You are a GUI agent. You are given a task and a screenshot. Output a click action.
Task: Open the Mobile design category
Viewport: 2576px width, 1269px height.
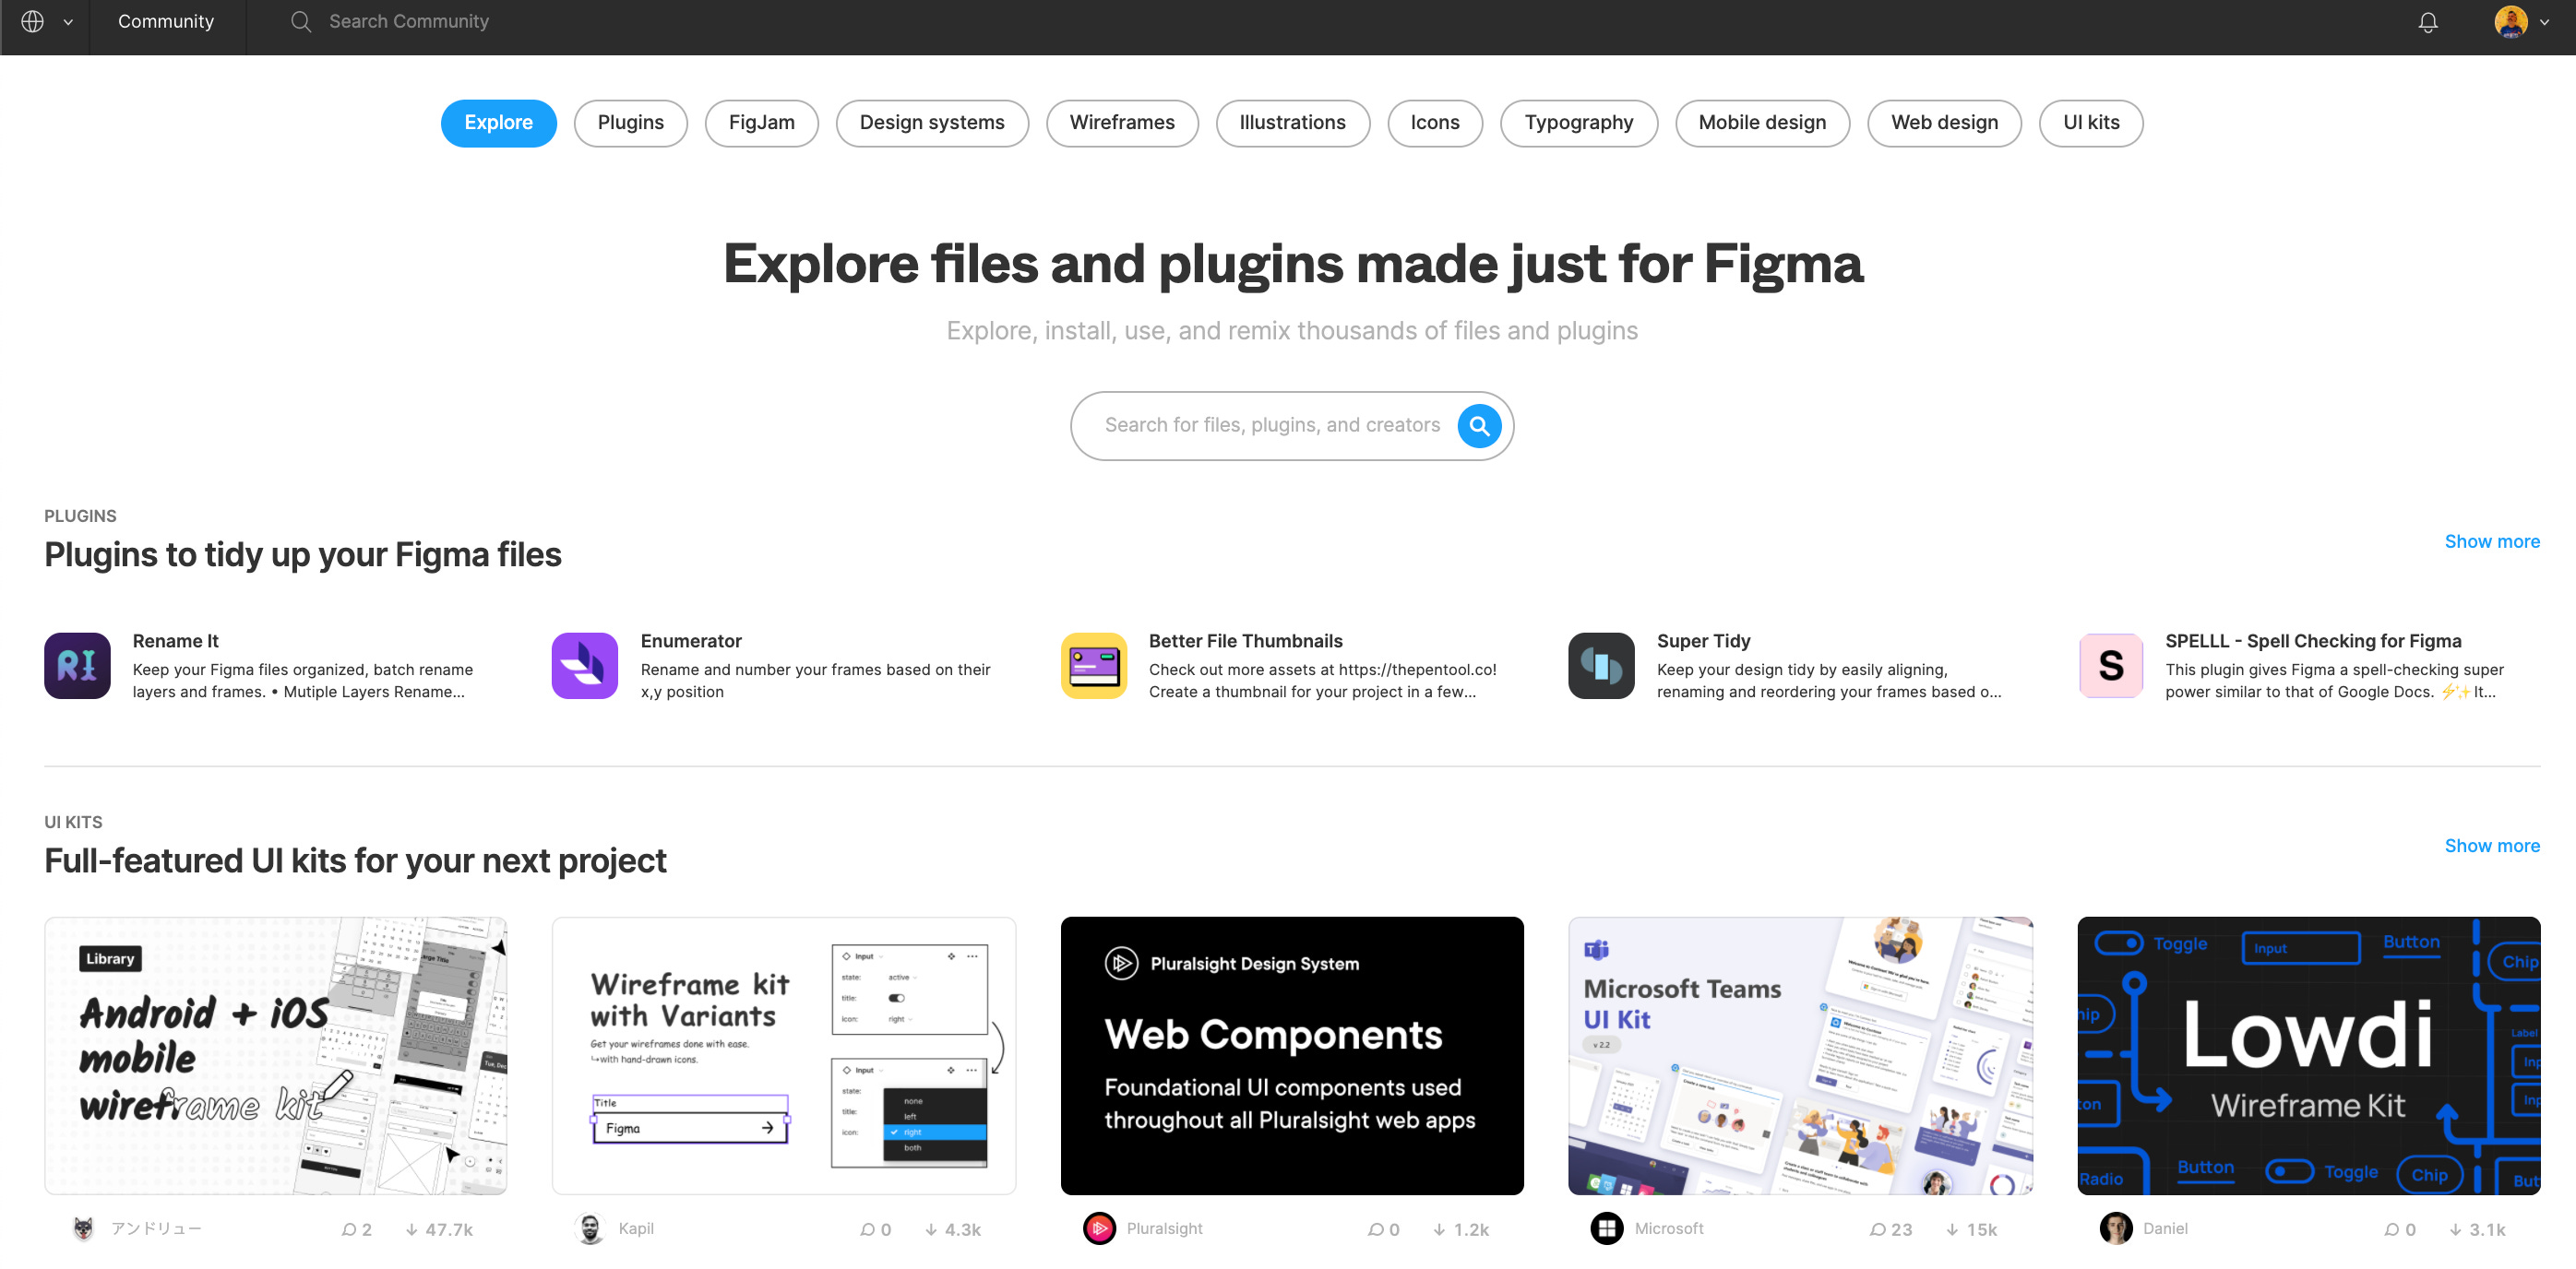[x=1762, y=123]
